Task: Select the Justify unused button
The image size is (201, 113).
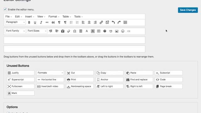Action: 20,73
